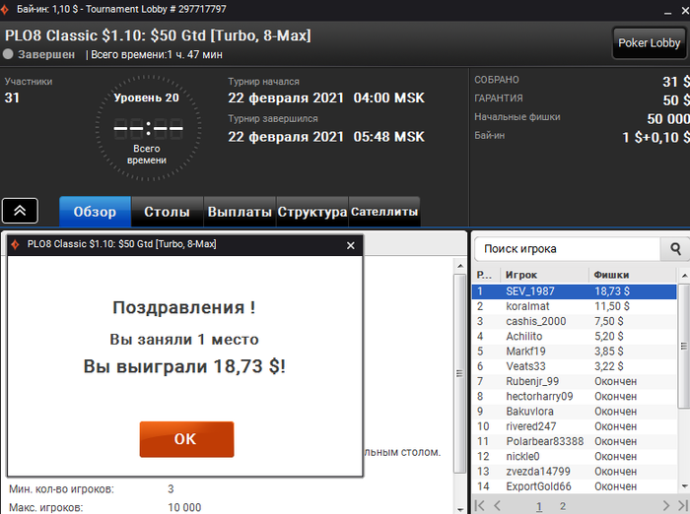
Task: Click the overview panel scroll-up arrow
Action: click(x=460, y=266)
